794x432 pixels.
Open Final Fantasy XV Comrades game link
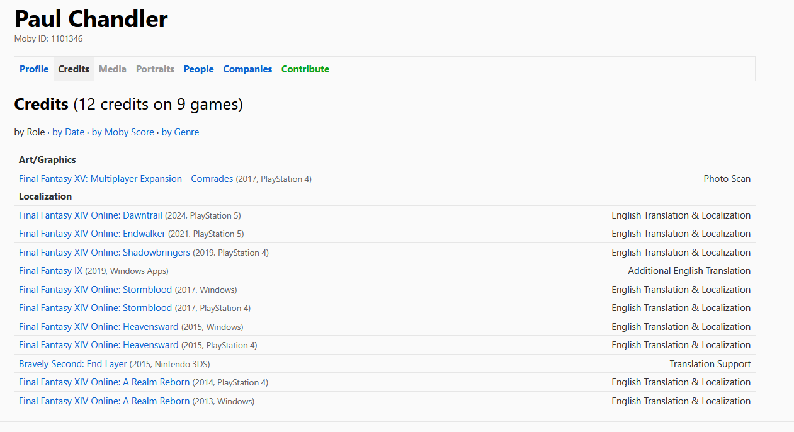[x=126, y=179]
